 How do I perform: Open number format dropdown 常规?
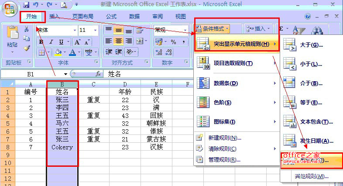pos(185,30)
